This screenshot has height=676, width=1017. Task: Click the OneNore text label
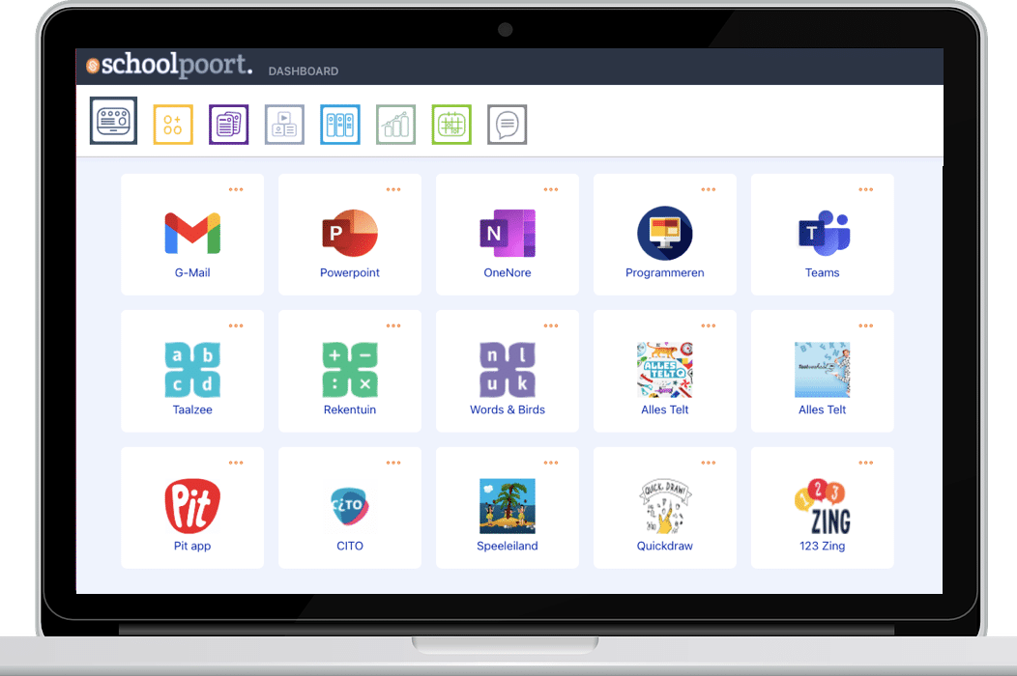coord(508,273)
